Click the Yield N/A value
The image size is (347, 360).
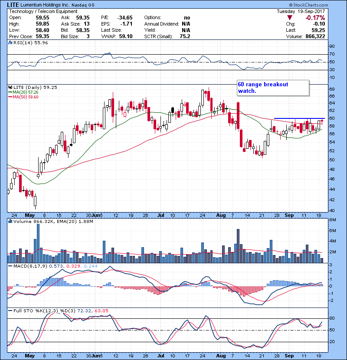click(x=186, y=30)
